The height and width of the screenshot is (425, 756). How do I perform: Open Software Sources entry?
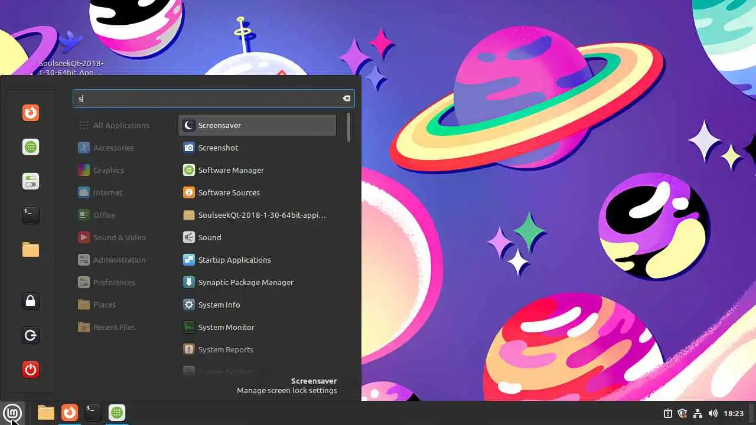[258, 192]
